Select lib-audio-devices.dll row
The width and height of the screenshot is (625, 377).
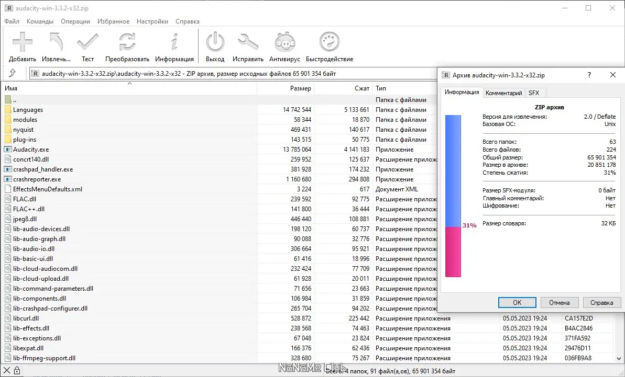[219, 229]
